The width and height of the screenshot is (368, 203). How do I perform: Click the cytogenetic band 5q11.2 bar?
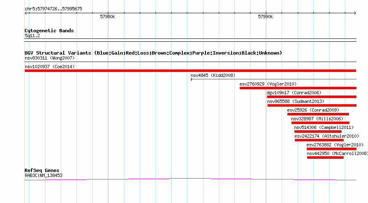coord(190,40)
